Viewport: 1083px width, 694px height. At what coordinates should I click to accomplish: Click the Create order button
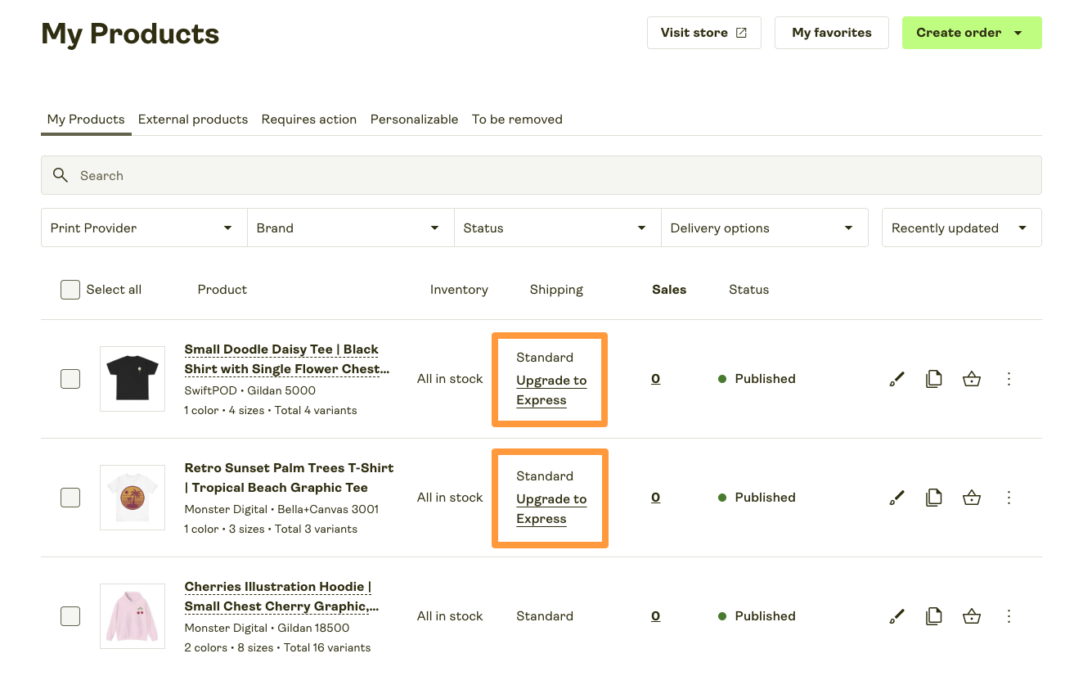959,32
